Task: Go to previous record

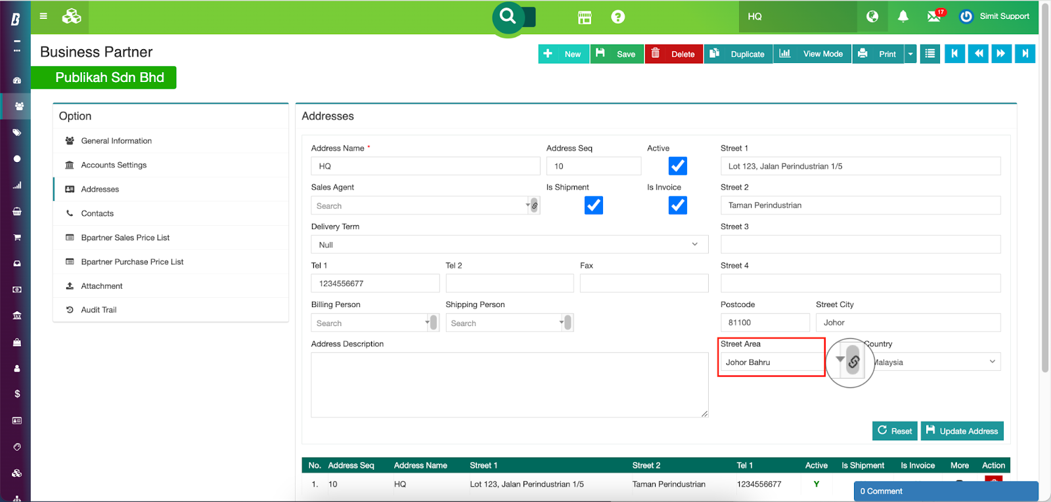Action: tap(979, 54)
